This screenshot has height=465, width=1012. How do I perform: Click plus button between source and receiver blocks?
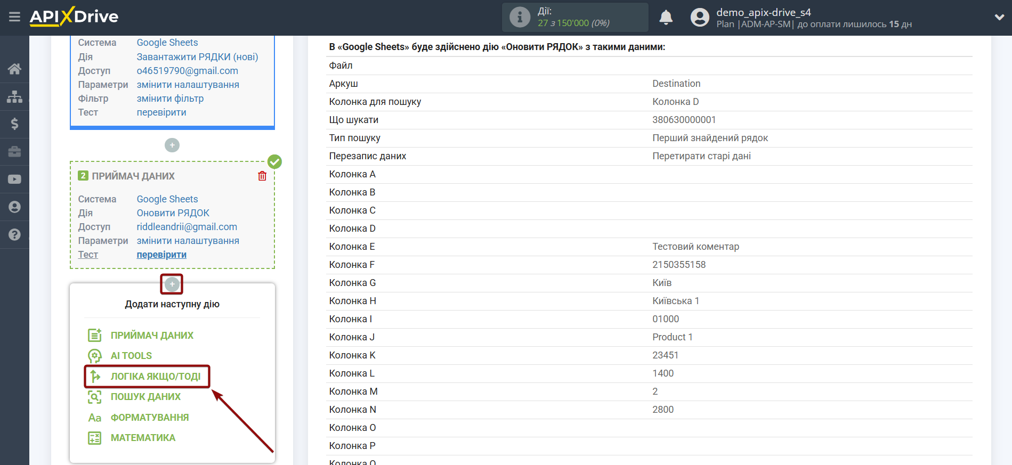point(172,145)
